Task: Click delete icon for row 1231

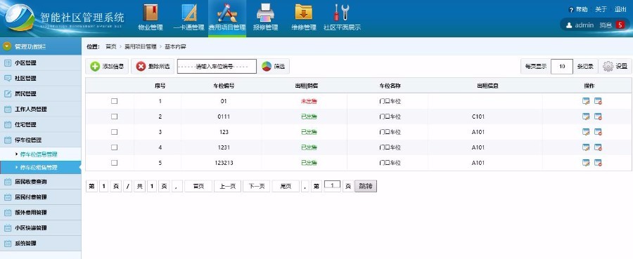Action: tap(598, 147)
